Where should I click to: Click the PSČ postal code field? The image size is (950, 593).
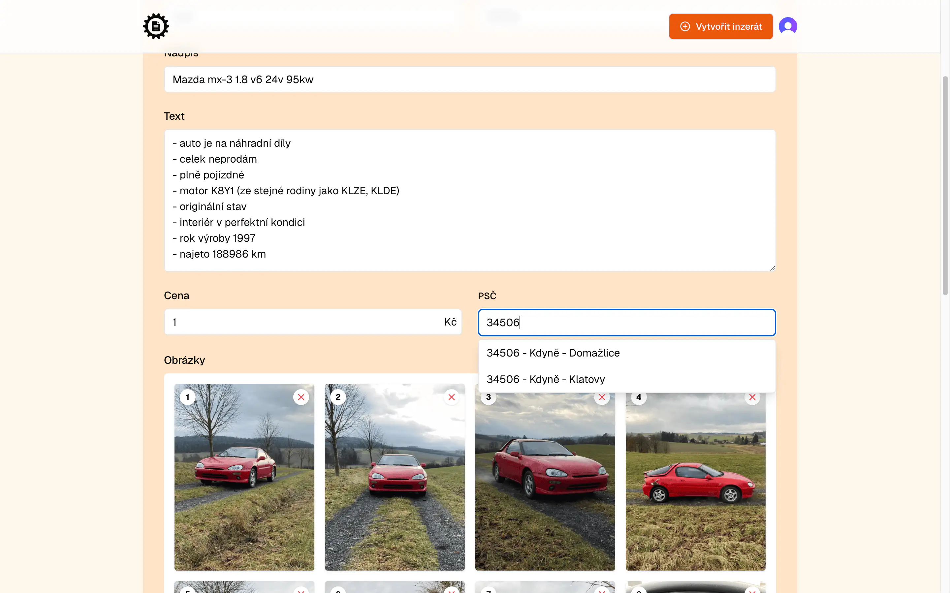(626, 322)
